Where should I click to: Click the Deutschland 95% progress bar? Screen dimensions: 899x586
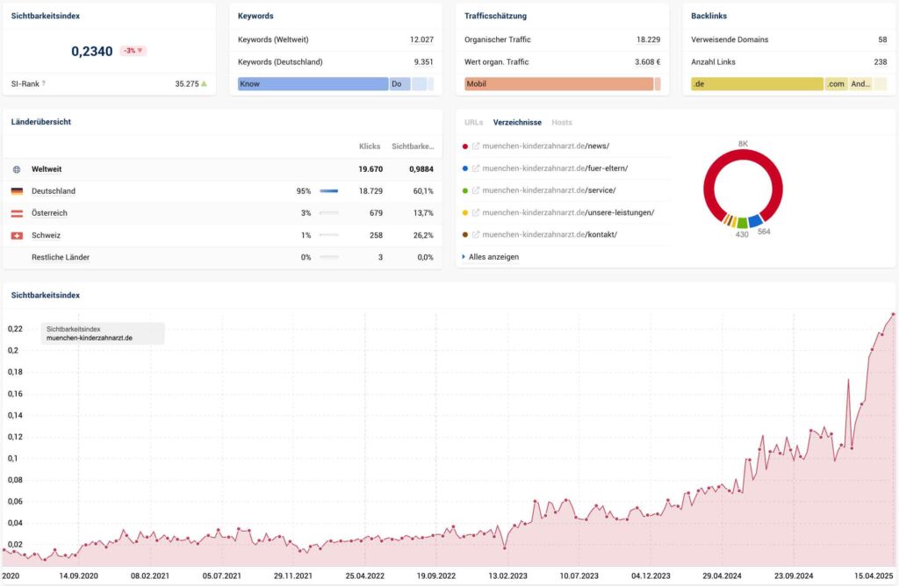329,190
